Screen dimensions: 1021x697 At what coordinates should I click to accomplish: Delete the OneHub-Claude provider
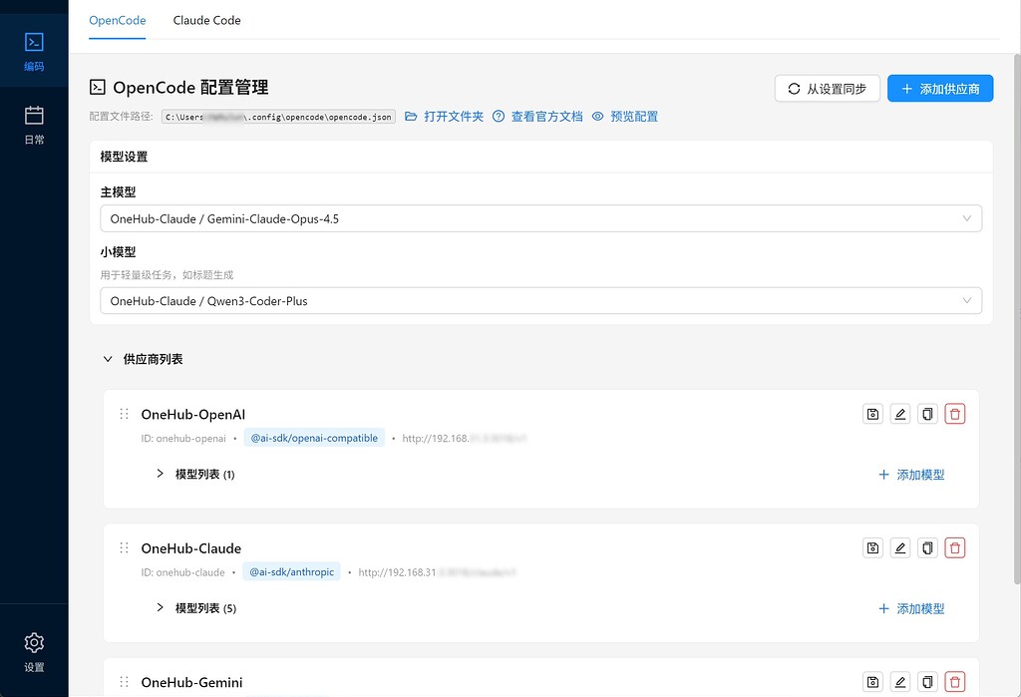954,547
